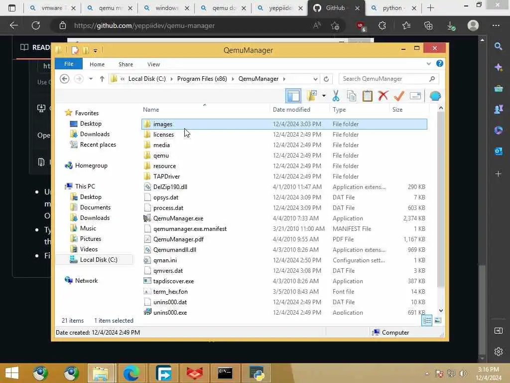Refresh the QemuManager folder view
This screenshot has width=510, height=383.
coord(326,79)
